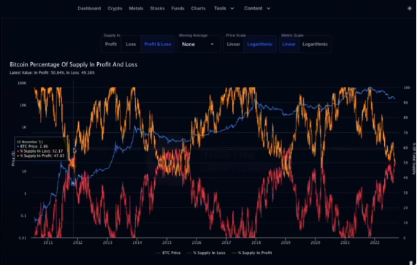Select Profit & Loss supply option
417x265 pixels.
point(158,44)
